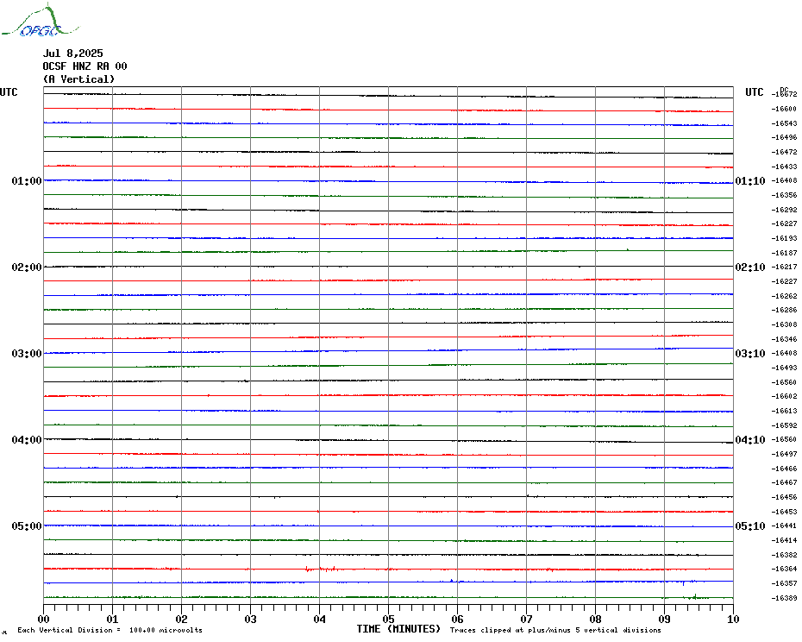Click the DC offset value -16357
This screenshot has height=642, width=802.
click(784, 583)
